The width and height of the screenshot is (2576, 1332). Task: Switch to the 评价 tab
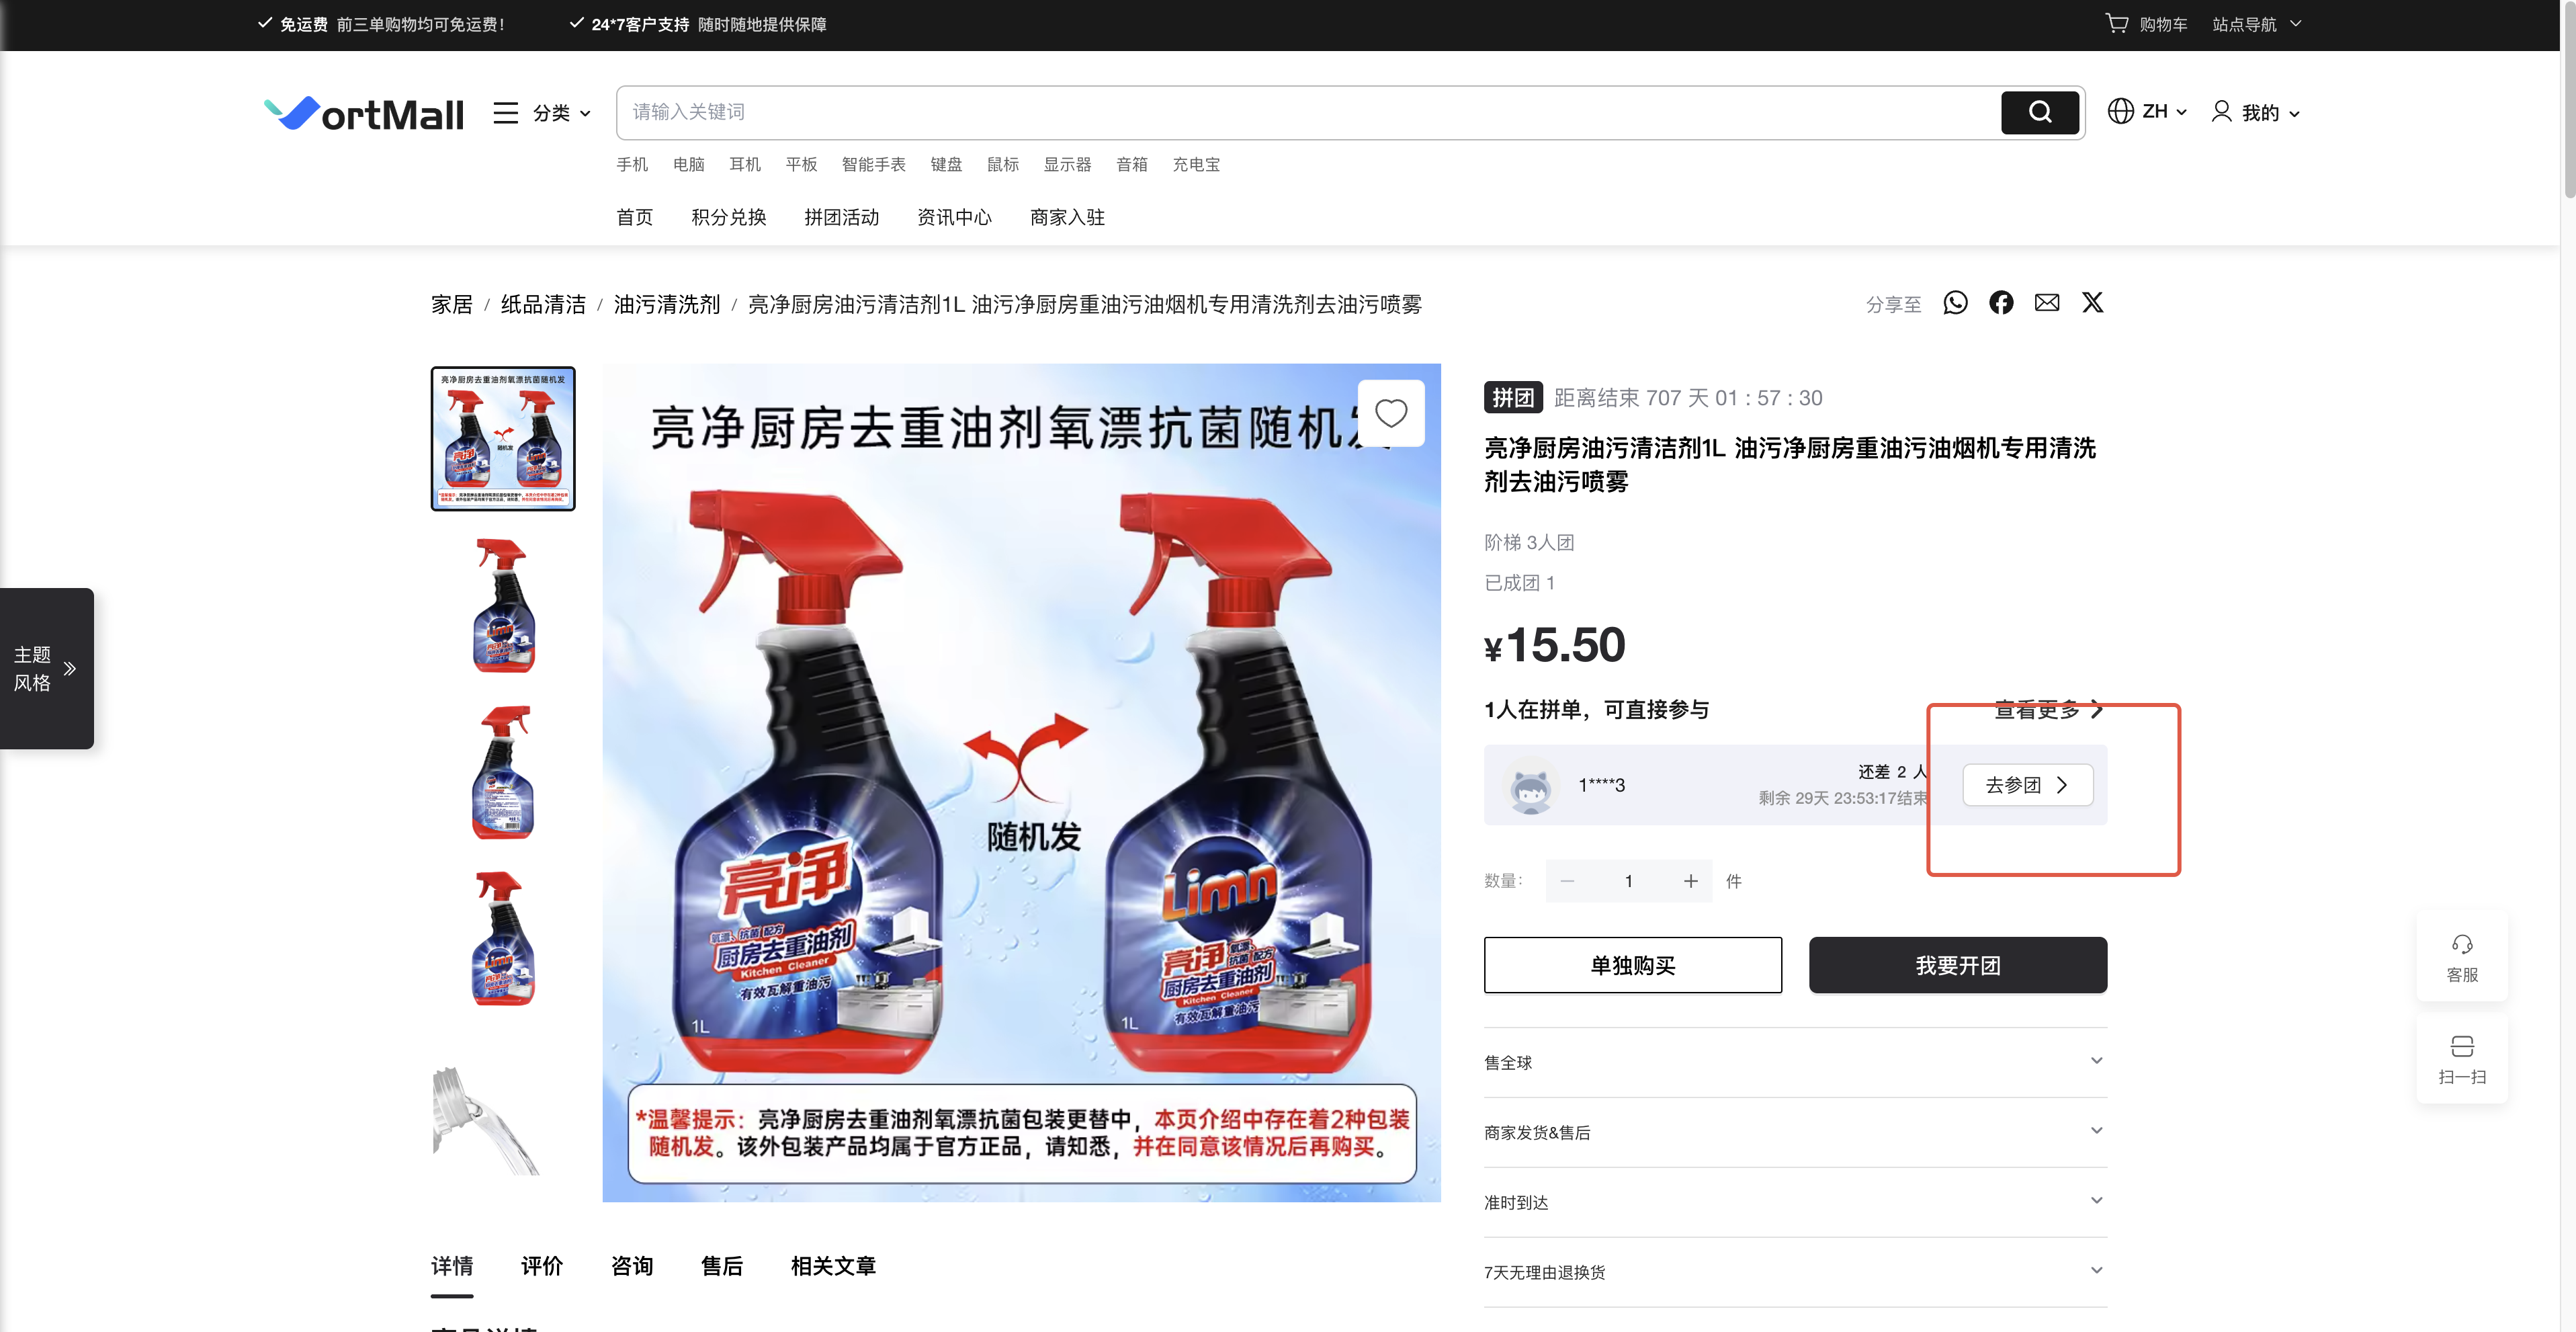(542, 1266)
